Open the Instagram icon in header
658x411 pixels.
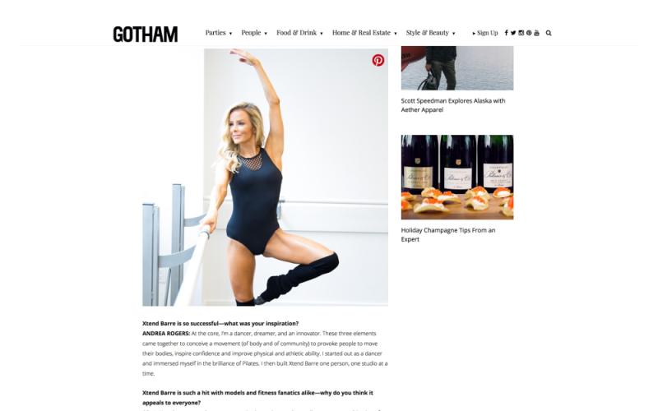coord(521,33)
